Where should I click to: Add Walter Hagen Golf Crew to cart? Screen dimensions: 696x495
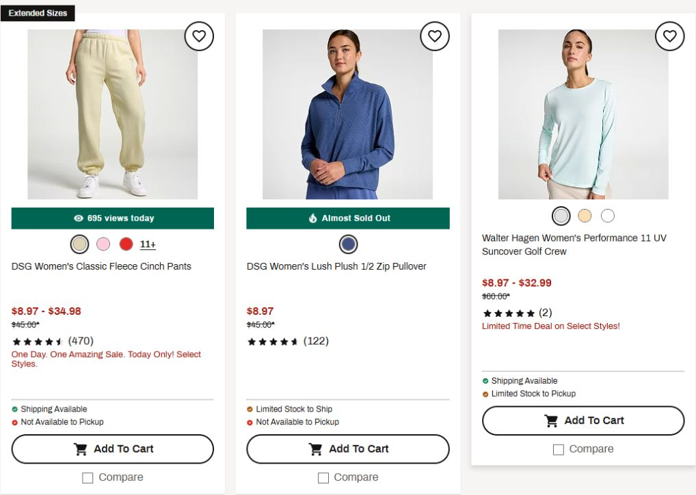tap(583, 421)
